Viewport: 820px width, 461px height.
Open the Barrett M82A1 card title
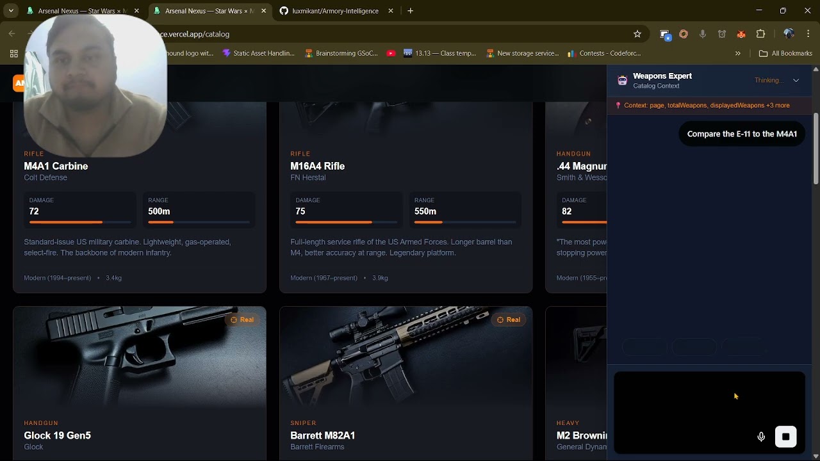pos(322,435)
